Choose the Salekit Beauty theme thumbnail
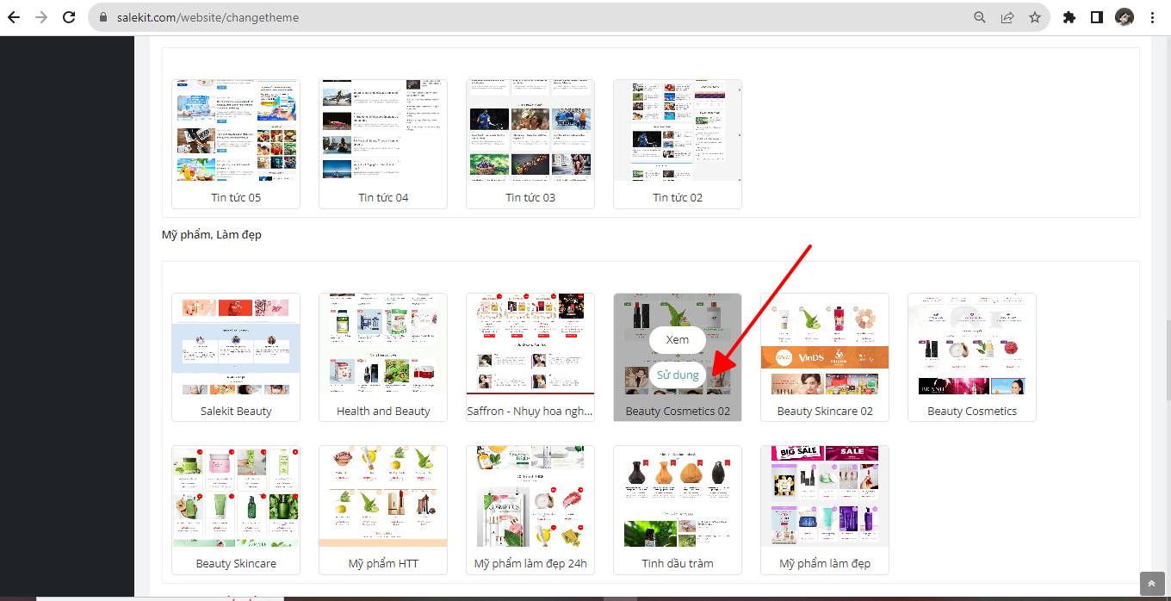This screenshot has width=1171, height=601. [236, 344]
